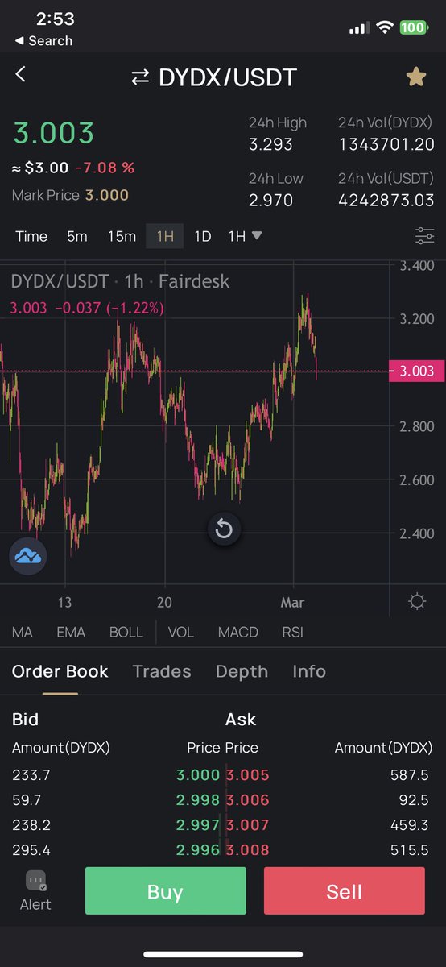This screenshot has width=446, height=967.
Task: Select the Time chart interval
Action: click(x=31, y=236)
